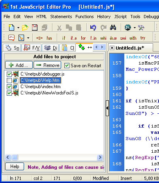Redo with the grey arrow icon
This screenshot has height=183, width=159.
pos(103,28)
